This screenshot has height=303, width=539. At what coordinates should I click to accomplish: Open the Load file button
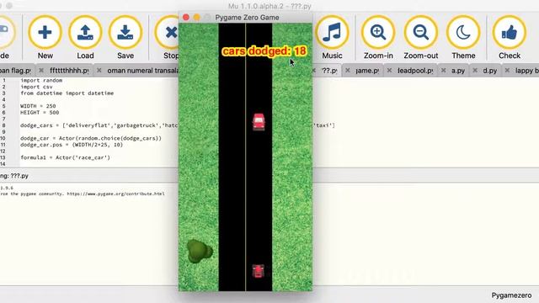tap(85, 38)
